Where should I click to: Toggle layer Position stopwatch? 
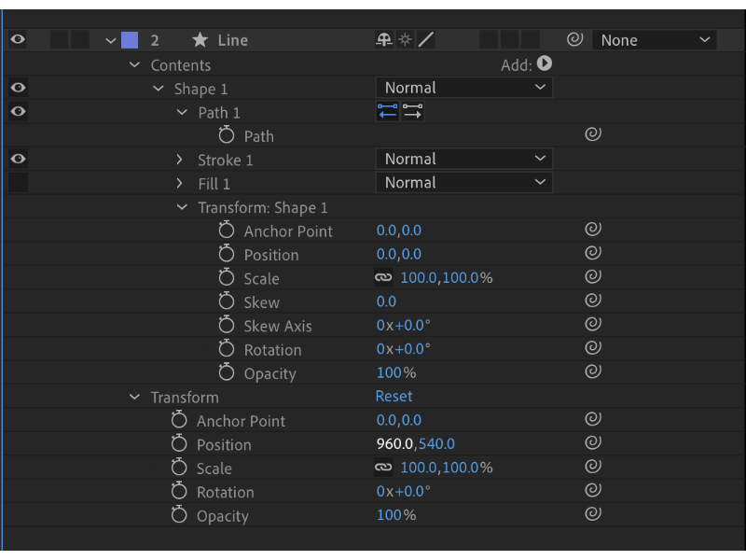(179, 444)
